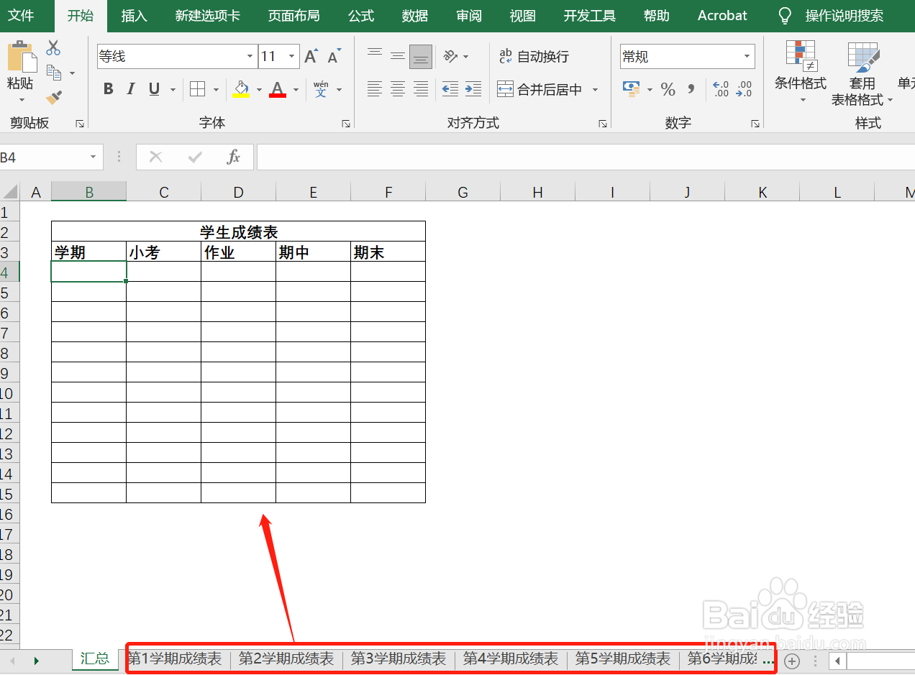Expand merge and center dropdown arrow
Viewport: 915px width, 675px height.
coord(595,90)
